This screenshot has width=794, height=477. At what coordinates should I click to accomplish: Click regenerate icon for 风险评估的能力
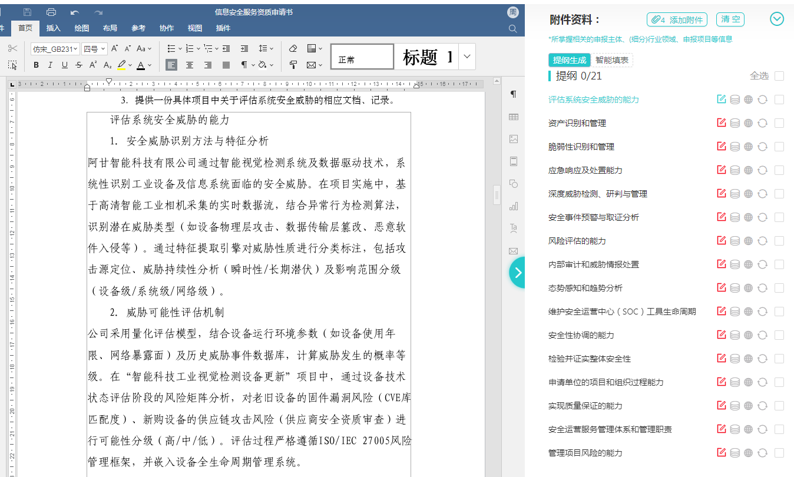[762, 241]
